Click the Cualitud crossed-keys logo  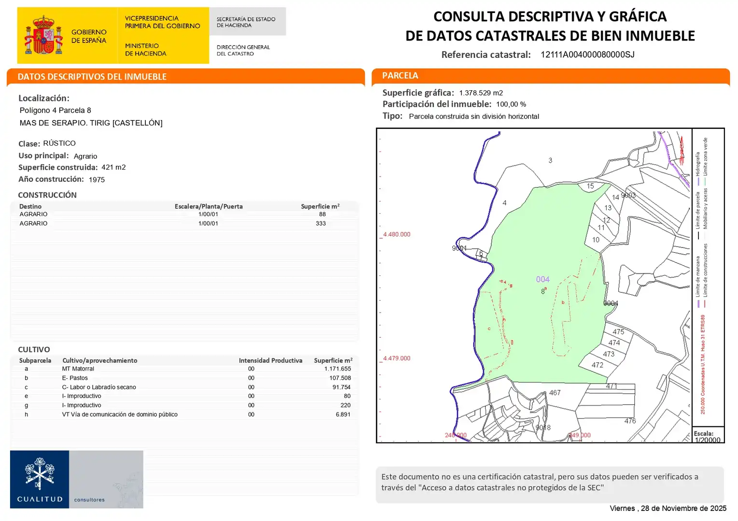[40, 473]
